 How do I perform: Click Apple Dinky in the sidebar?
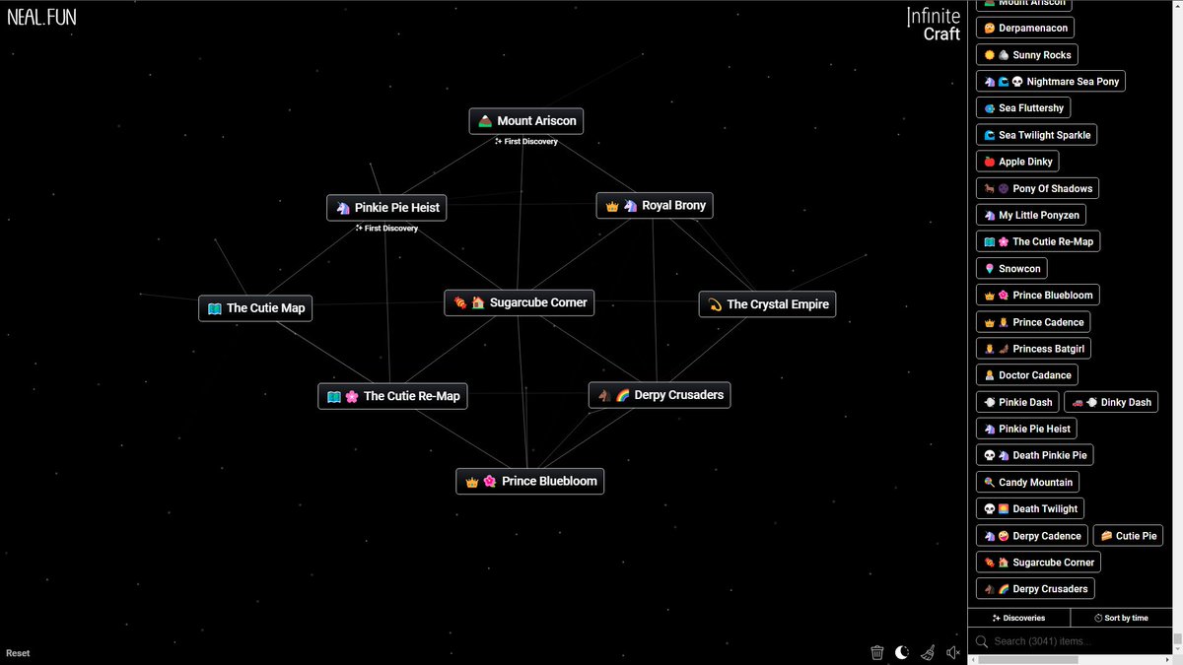coord(1017,162)
